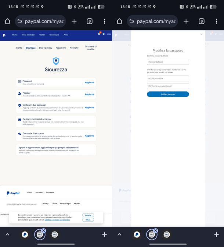Screen dimensions: 224x247
Task: Click the Domande di sicurezza chat icon
Action: pos(19,134)
